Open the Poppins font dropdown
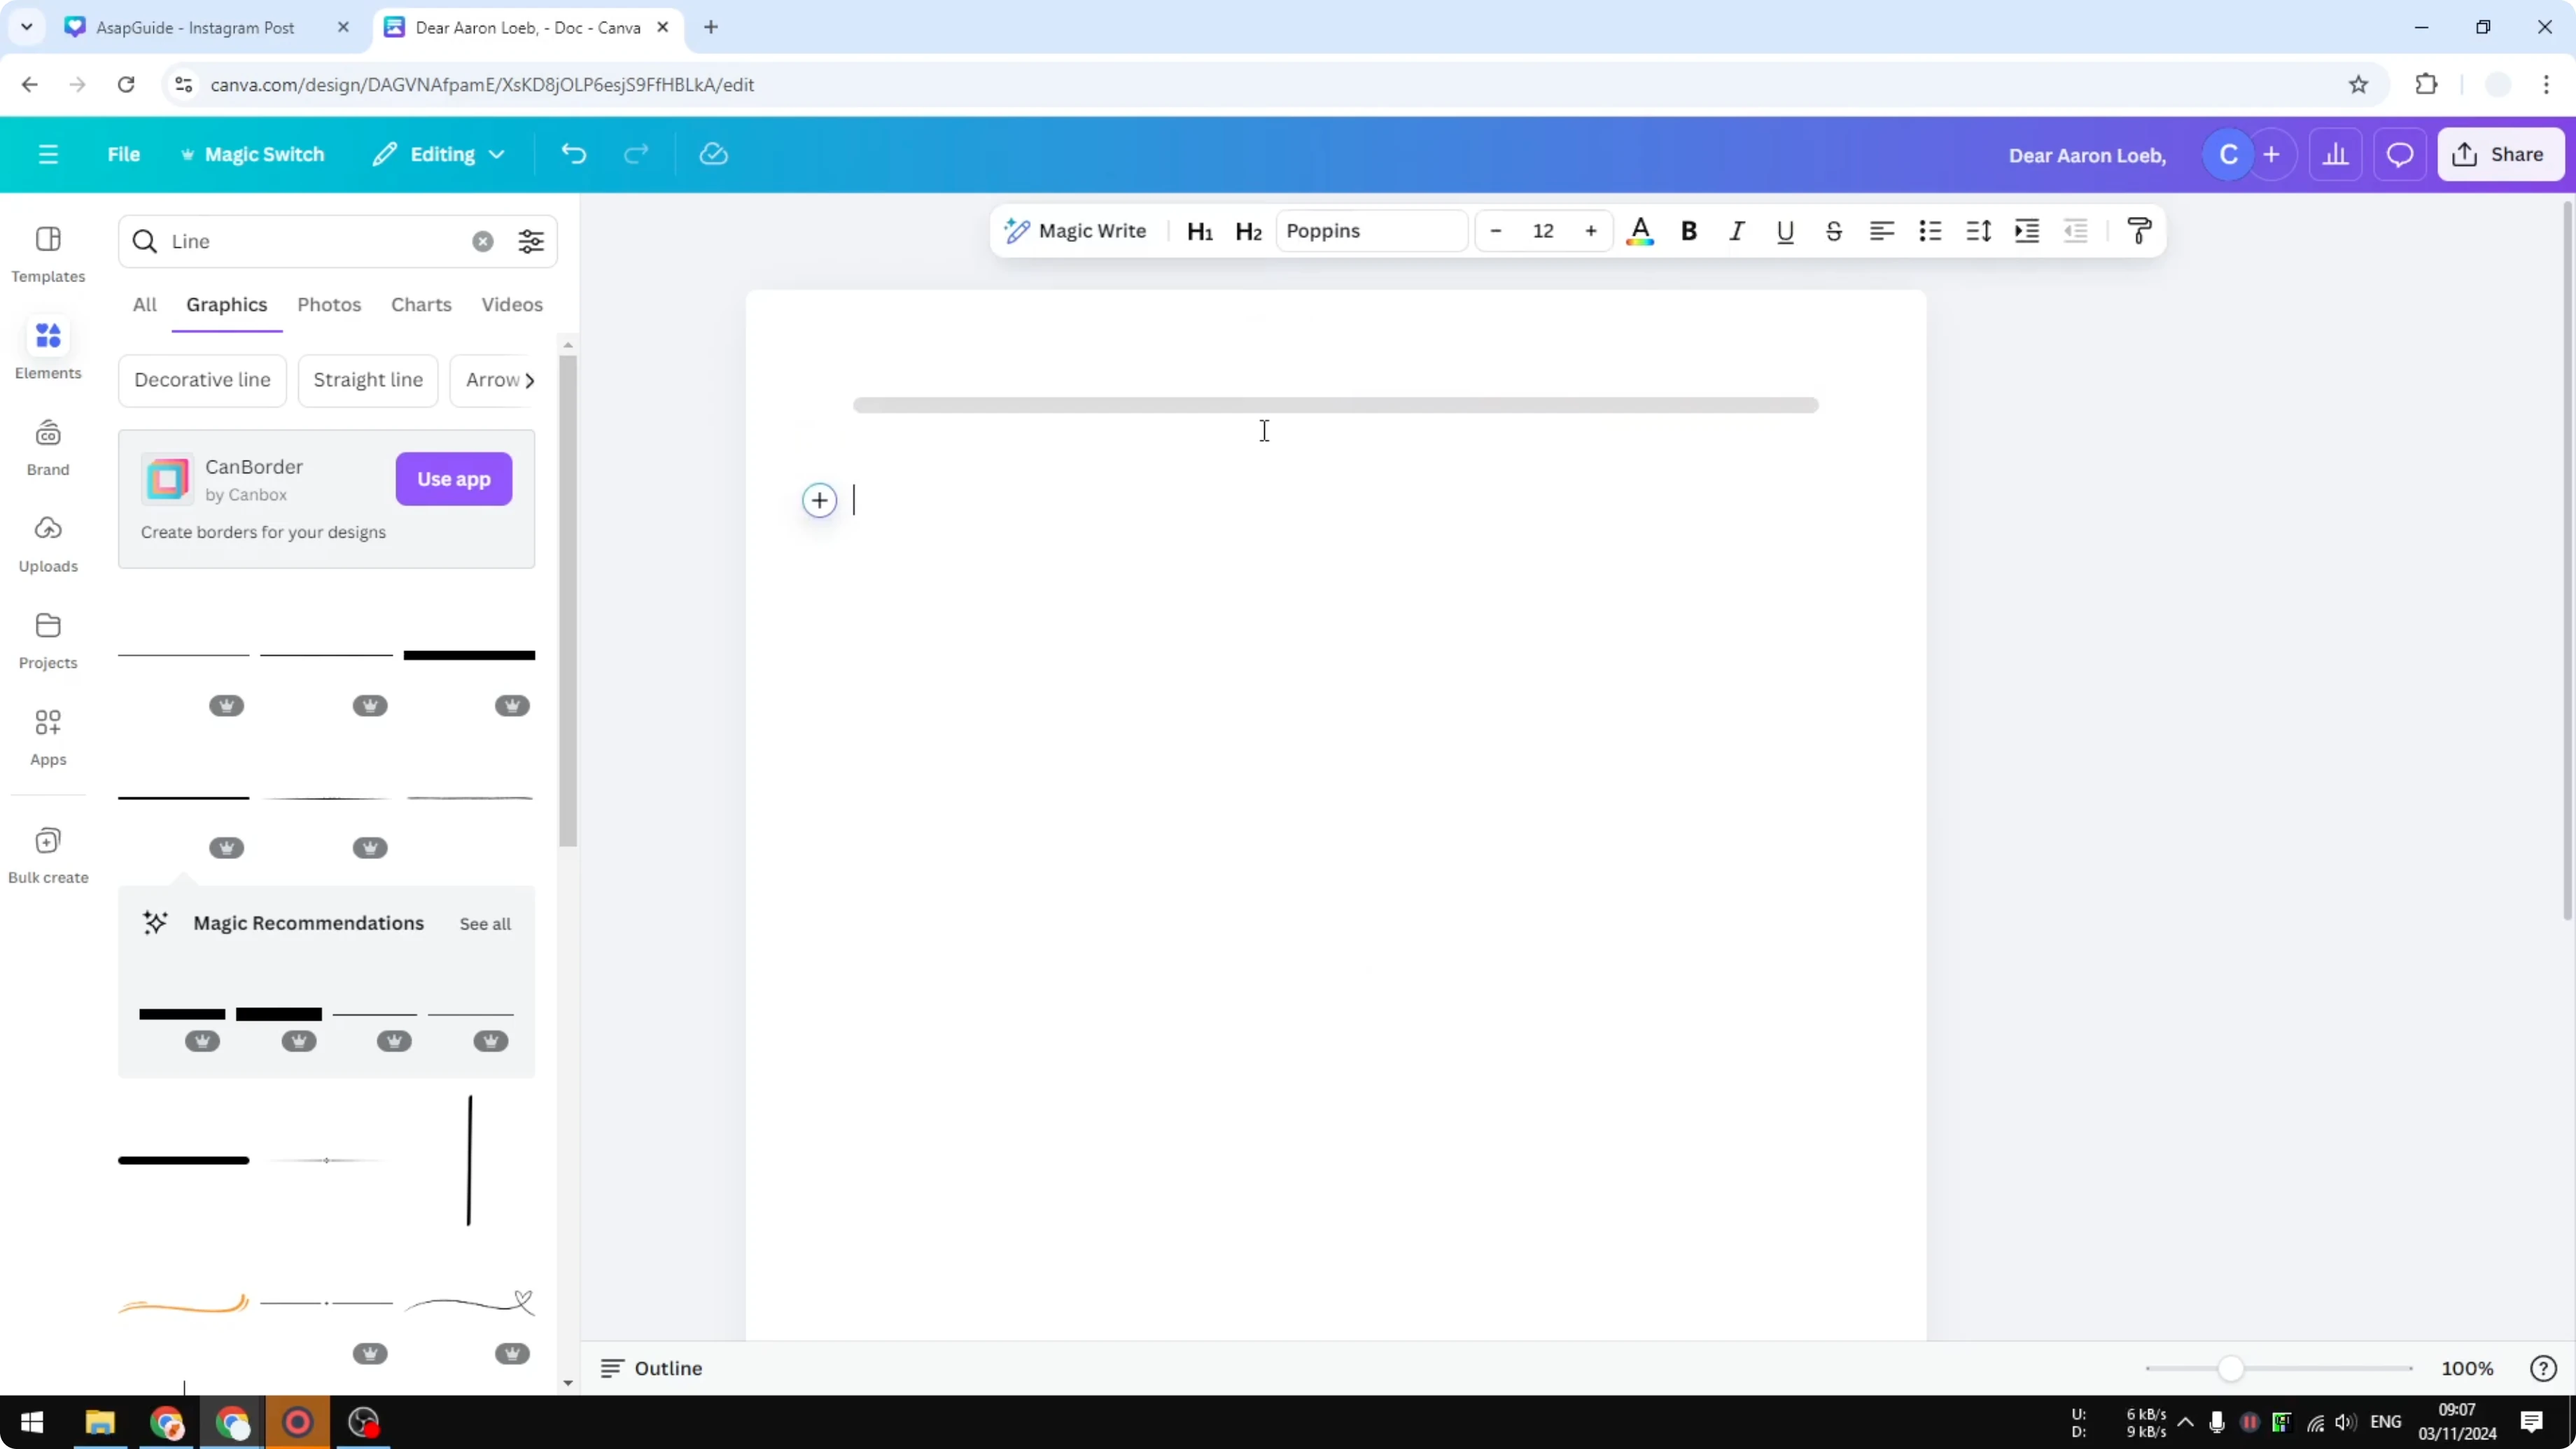Image resolution: width=2576 pixels, height=1449 pixels. point(1371,230)
